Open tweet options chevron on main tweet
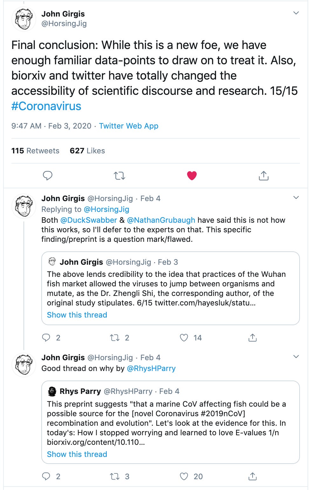 pos(296,13)
